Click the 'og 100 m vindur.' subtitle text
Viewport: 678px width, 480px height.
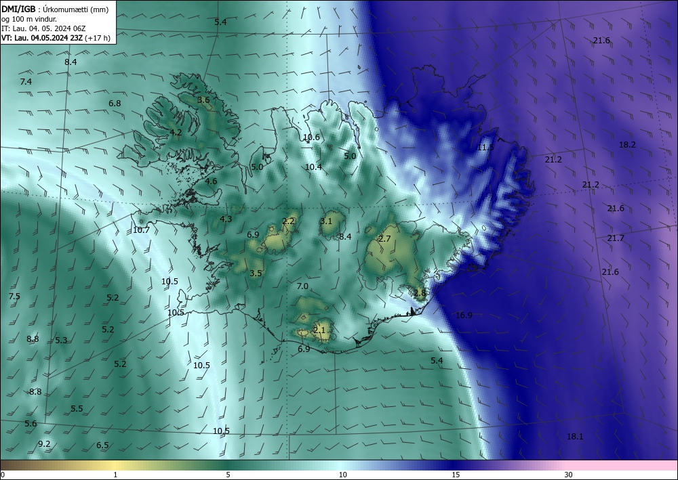click(29, 19)
